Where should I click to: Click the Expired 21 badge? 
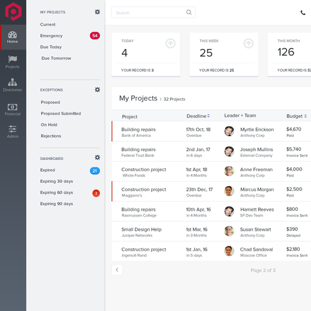point(95,171)
